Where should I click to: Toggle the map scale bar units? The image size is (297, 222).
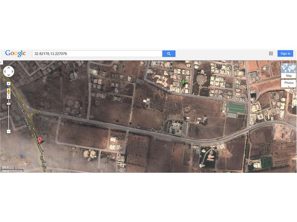coord(11,169)
